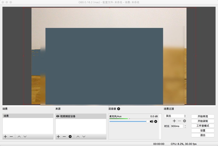This screenshot has height=146, width=218.
Task: Add a new scene with plus icon
Action: tap(5, 137)
